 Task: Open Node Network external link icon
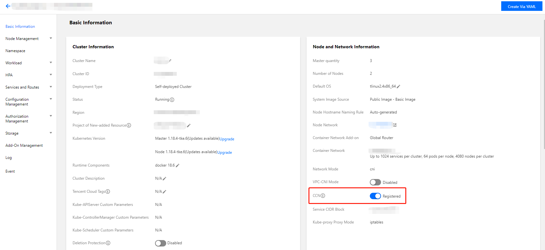[x=395, y=125]
